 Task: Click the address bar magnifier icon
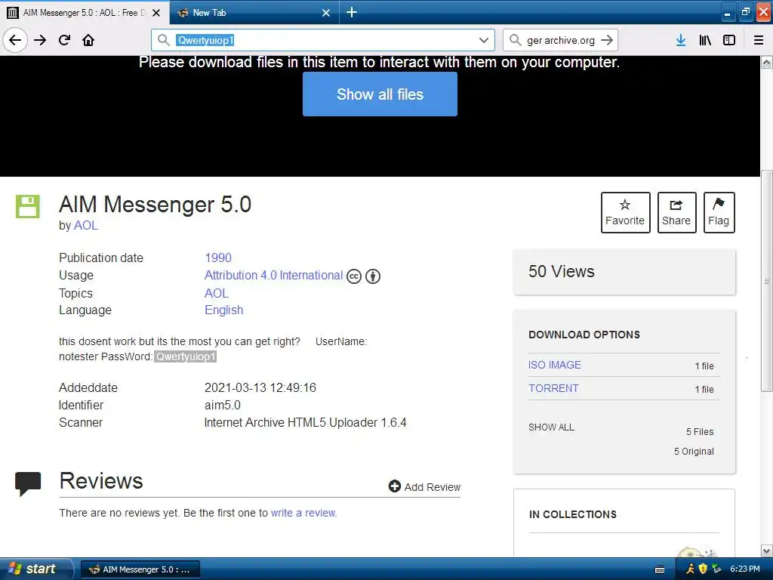(163, 40)
